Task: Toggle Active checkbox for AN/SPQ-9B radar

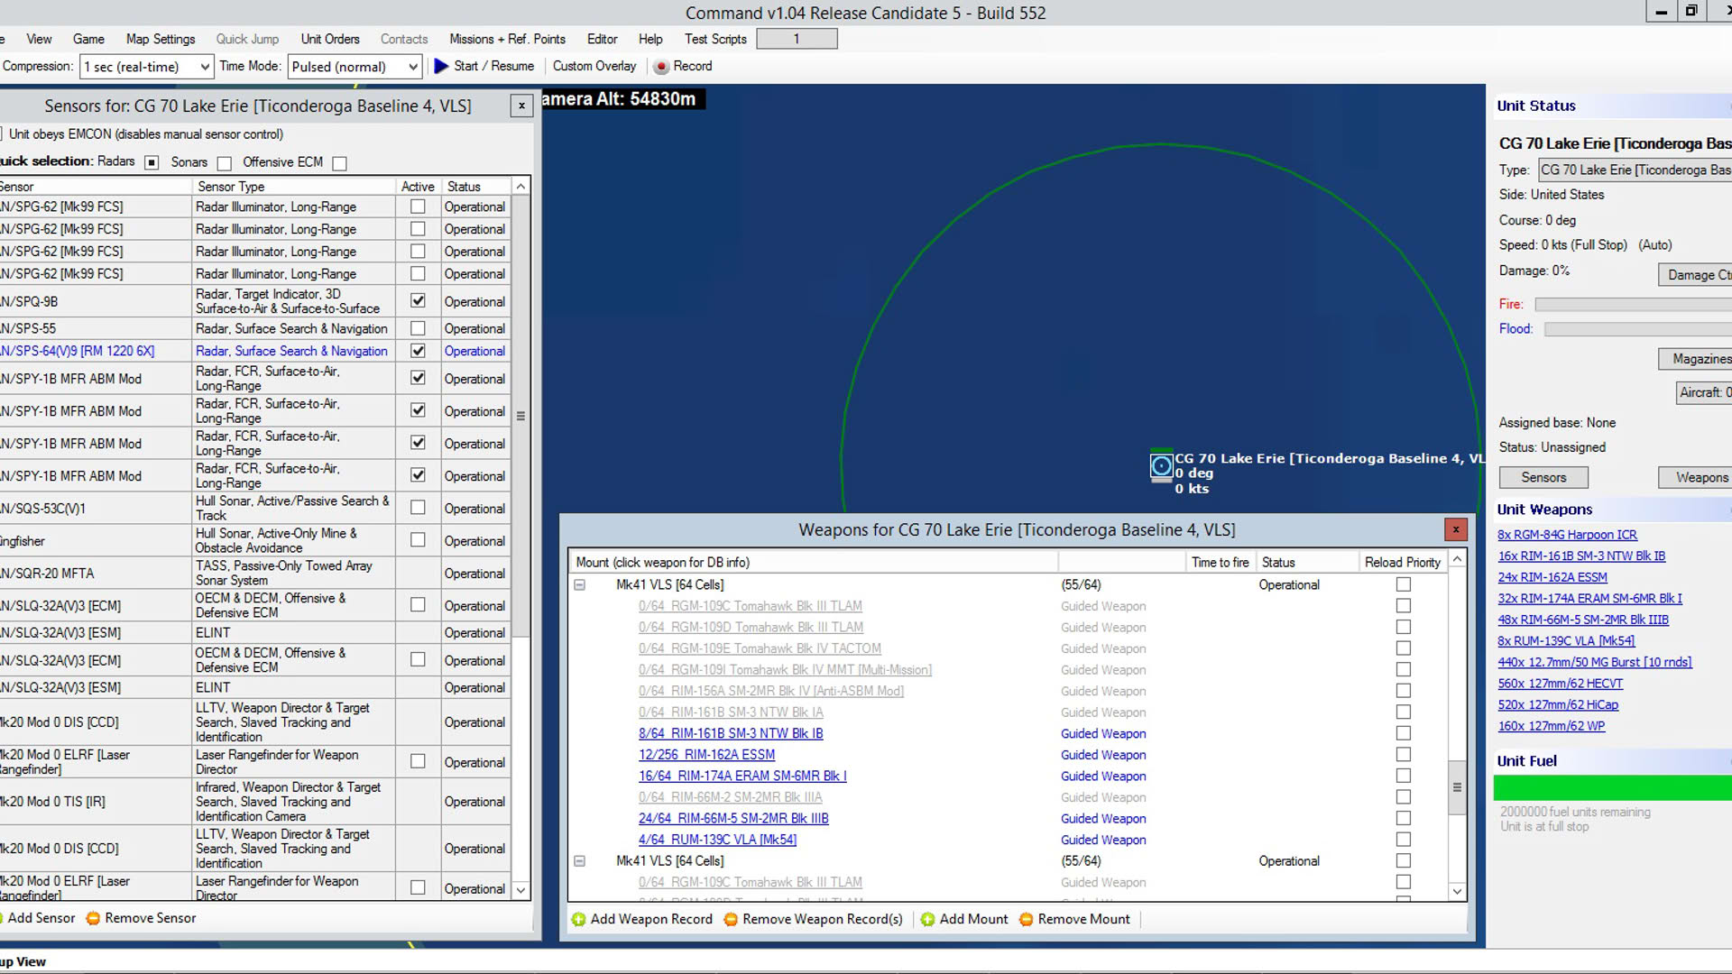Action: coord(418,300)
